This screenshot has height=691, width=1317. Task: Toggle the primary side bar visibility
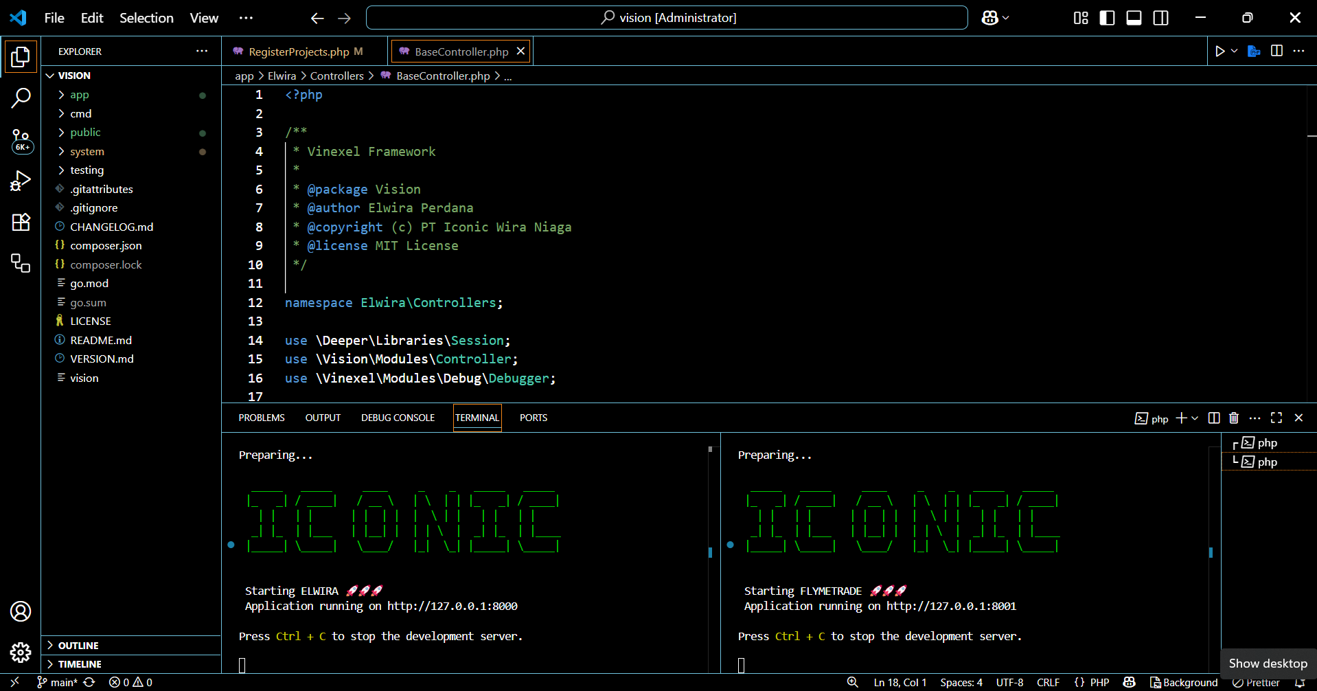click(1107, 18)
